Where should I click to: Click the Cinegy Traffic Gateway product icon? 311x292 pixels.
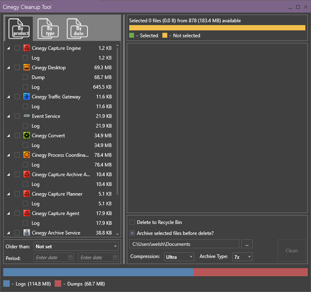coord(27,97)
